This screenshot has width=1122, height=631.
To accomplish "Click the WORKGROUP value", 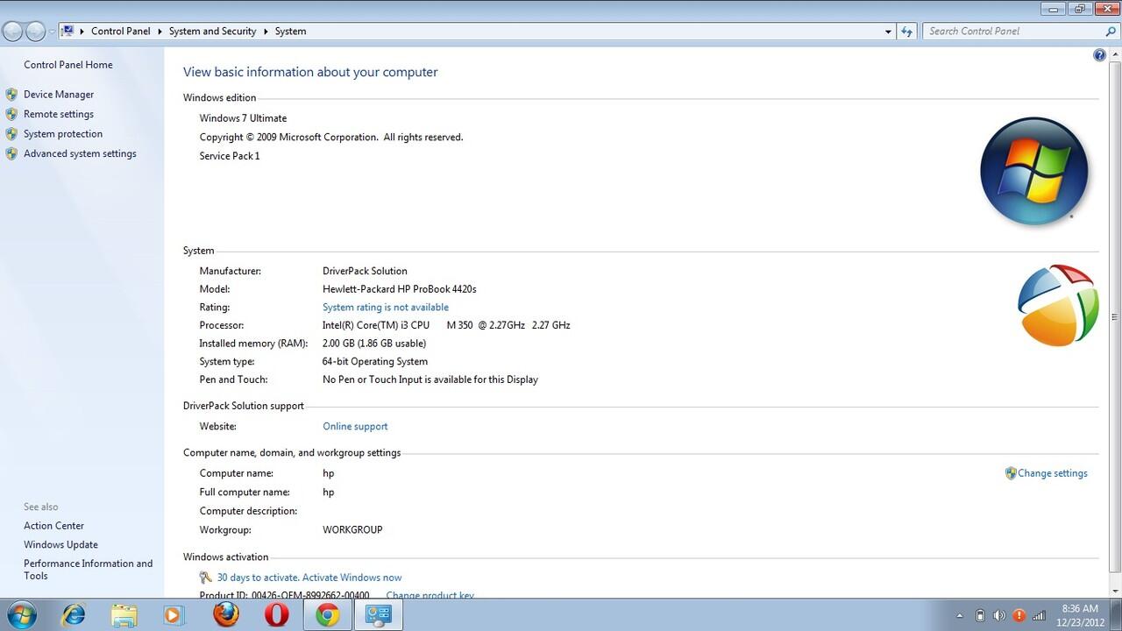I will point(352,530).
